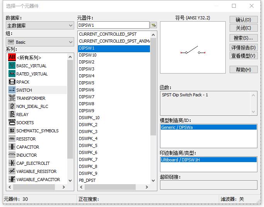Click the CAPACITOR series icon
The height and width of the screenshot is (207, 264).
12,147
